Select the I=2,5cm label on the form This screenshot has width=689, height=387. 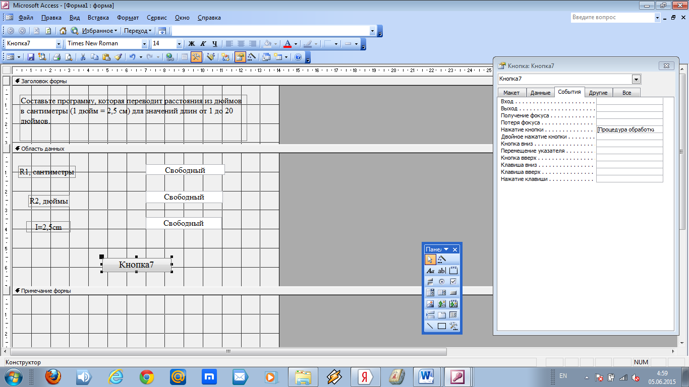[48, 227]
